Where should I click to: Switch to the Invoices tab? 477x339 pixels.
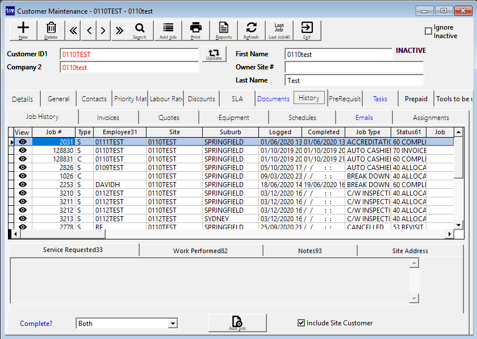(108, 118)
